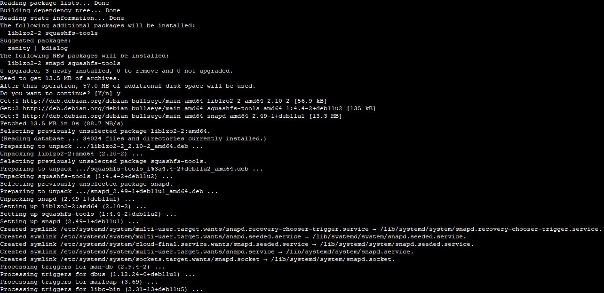Click the cloud-final.service.wants symlink line
This screenshot has width=604, height=293.
[237, 244]
